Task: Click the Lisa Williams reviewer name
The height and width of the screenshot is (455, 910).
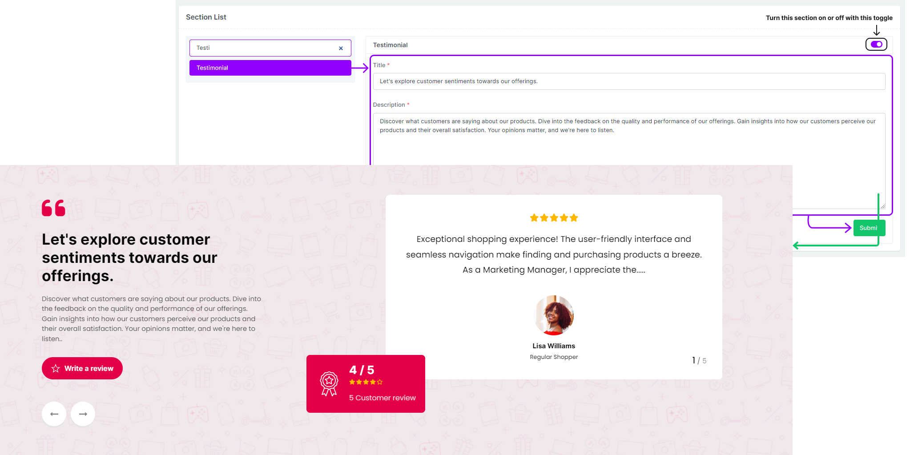Action: click(554, 346)
